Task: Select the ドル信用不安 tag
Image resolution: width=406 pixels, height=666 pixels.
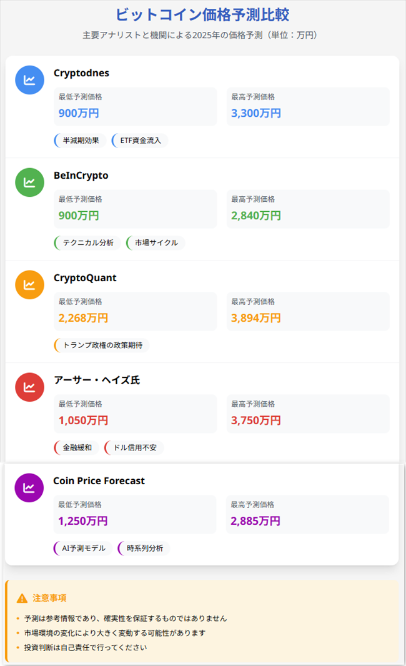Action: coord(134,448)
